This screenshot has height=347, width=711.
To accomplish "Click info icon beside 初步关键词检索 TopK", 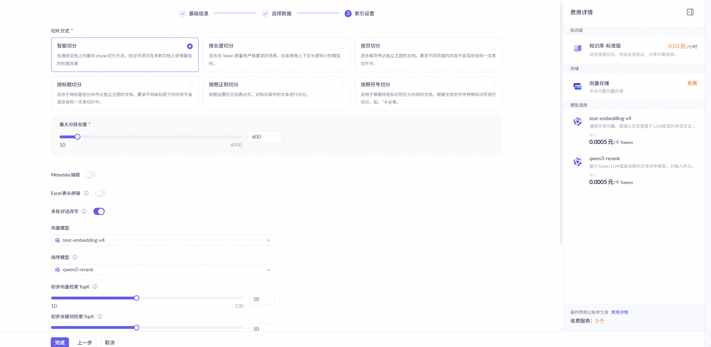I will [x=100, y=316].
